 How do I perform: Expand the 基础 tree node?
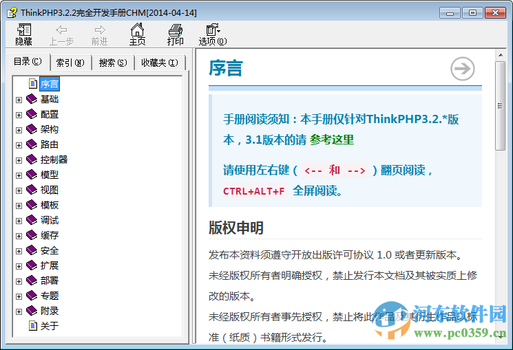(19, 100)
